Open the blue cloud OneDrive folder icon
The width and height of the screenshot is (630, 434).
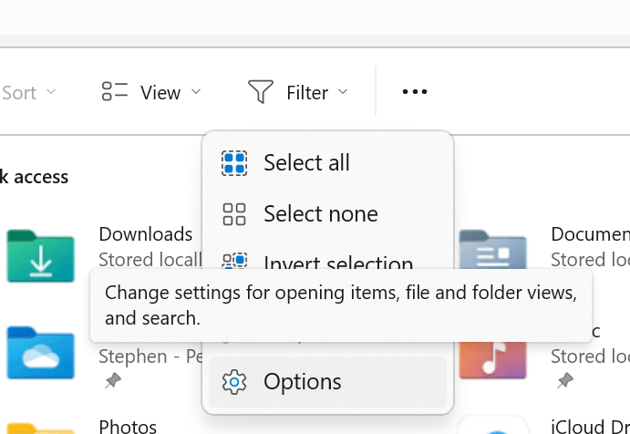pos(40,350)
